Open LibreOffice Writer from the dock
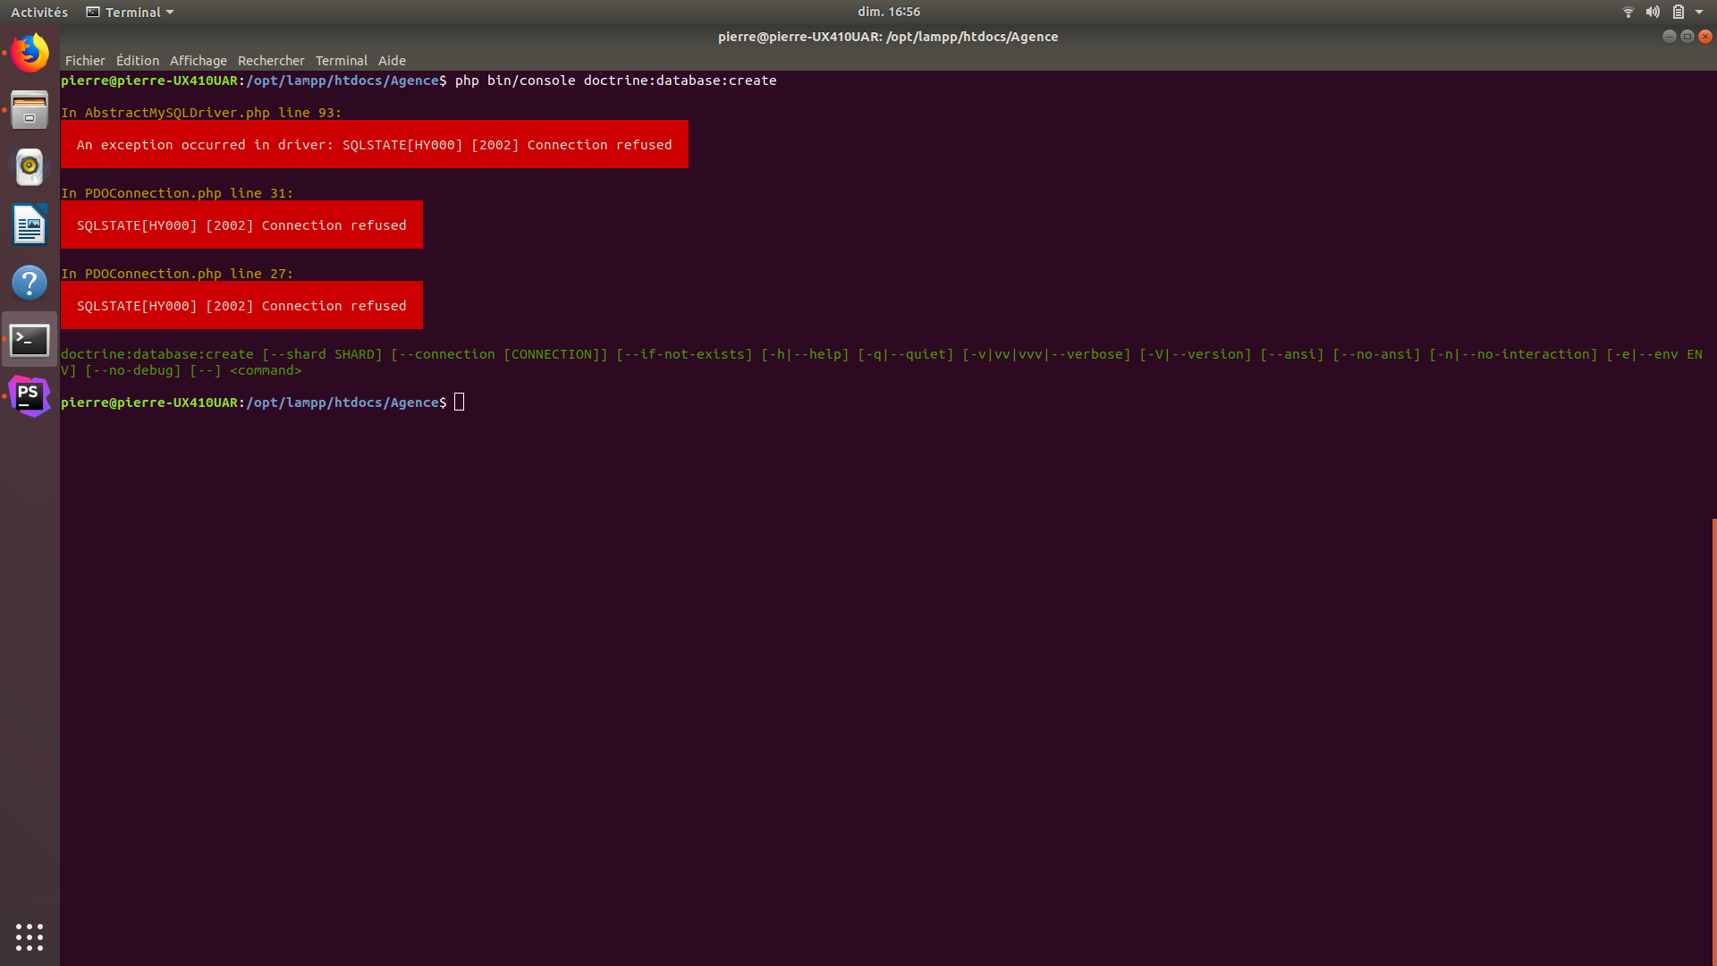Image resolution: width=1717 pixels, height=966 pixels. (30, 225)
